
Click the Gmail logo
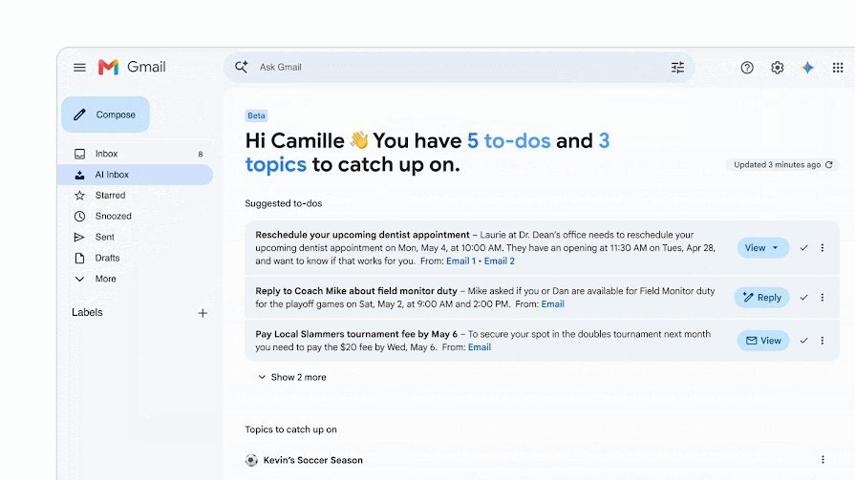[x=132, y=67]
